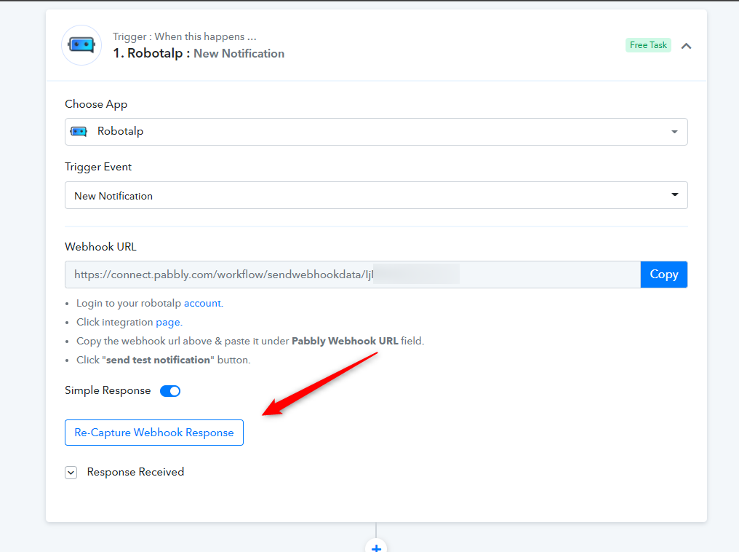Click the 'Trigger Event' label
The image size is (739, 552).
98,167
